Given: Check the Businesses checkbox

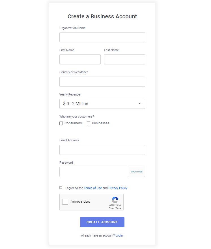Looking at the screenshot, I should tap(89, 123).
